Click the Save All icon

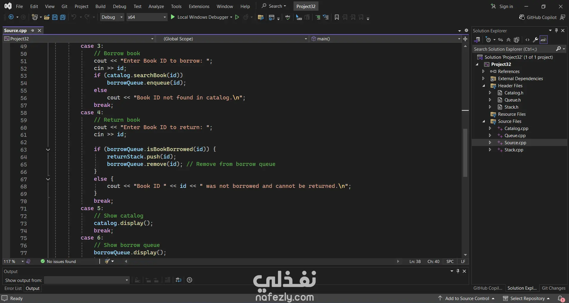[63, 17]
